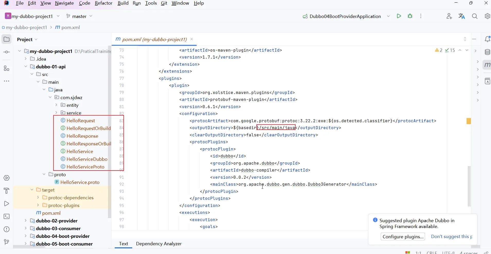The image size is (491, 254).
Task: Open the Git menu
Action: (164, 3)
